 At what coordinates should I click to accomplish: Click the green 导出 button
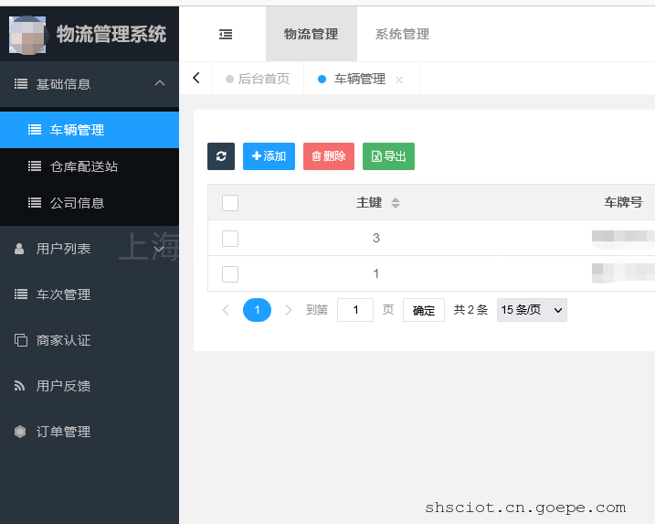(388, 156)
